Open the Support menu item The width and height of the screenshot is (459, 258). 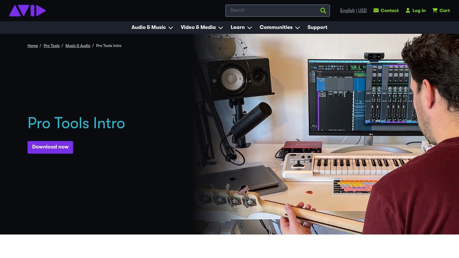tap(317, 27)
